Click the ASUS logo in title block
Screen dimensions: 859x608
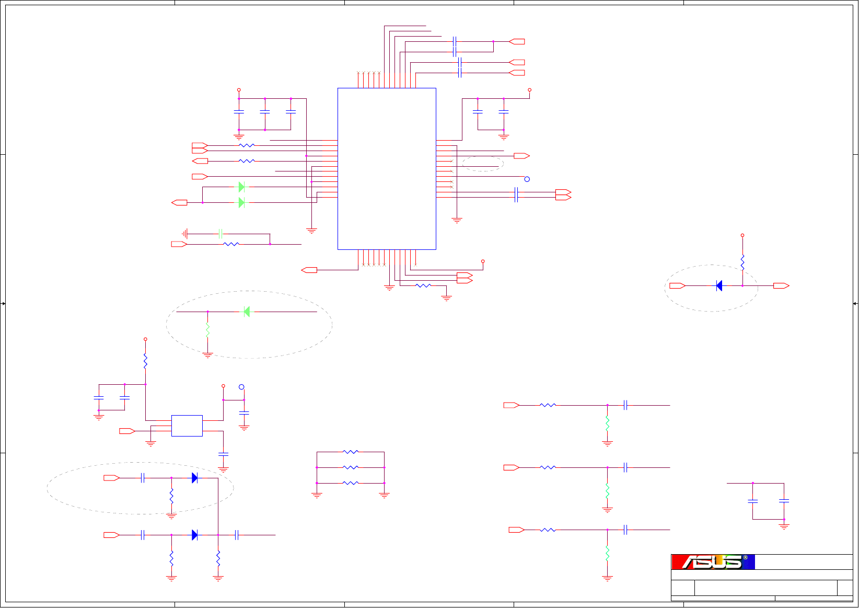713,562
